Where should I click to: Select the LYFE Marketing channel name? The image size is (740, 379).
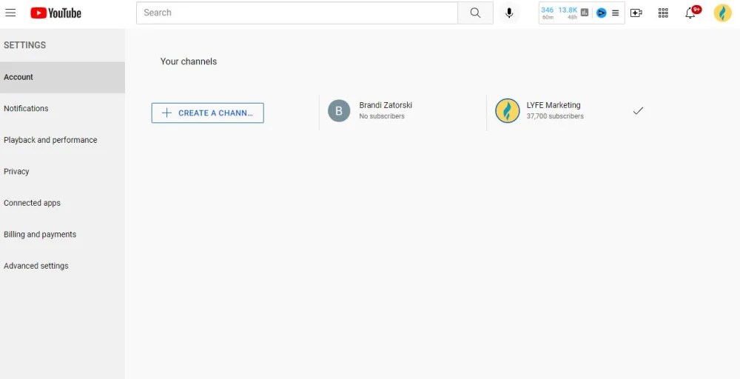tap(553, 105)
